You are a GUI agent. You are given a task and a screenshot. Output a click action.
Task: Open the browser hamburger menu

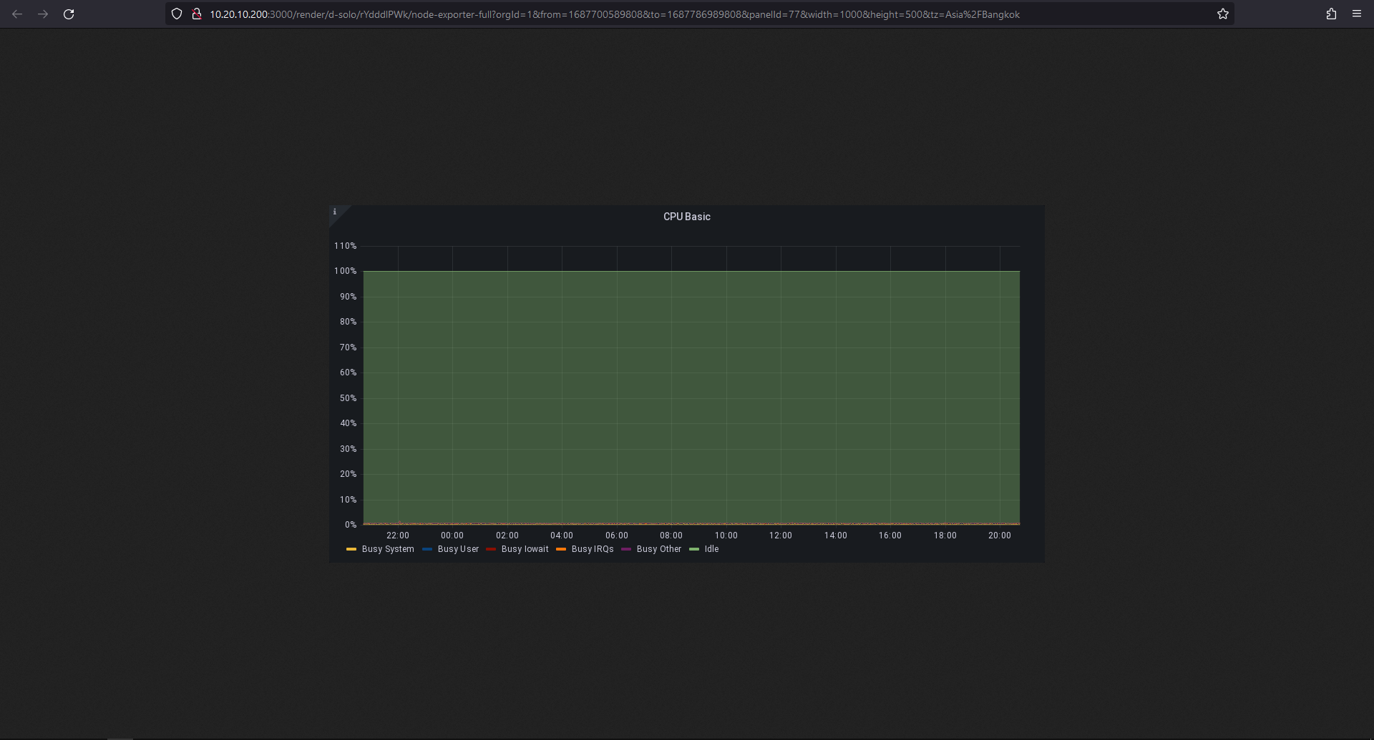tap(1356, 14)
